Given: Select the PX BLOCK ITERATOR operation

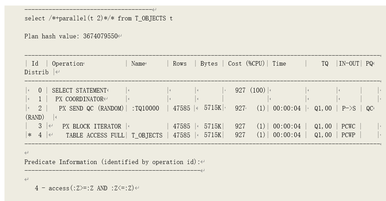Looking at the screenshot, I should (92, 126).
